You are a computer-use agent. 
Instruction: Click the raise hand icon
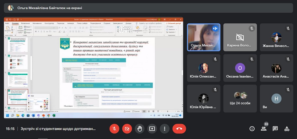point(140,129)
